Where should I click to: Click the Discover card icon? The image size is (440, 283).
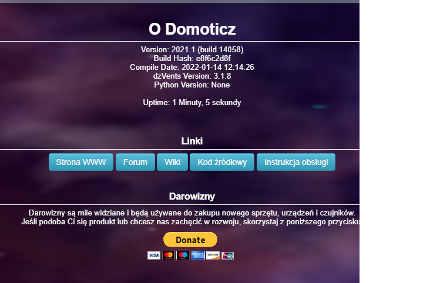[213, 255]
